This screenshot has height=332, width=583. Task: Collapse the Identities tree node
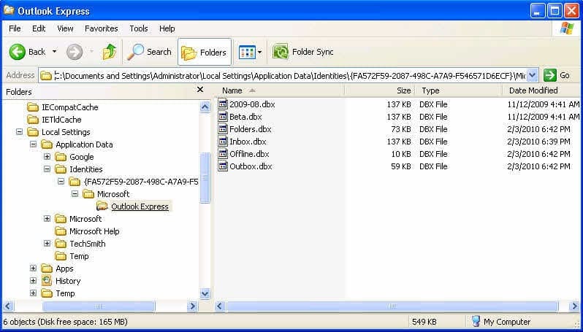(47, 169)
